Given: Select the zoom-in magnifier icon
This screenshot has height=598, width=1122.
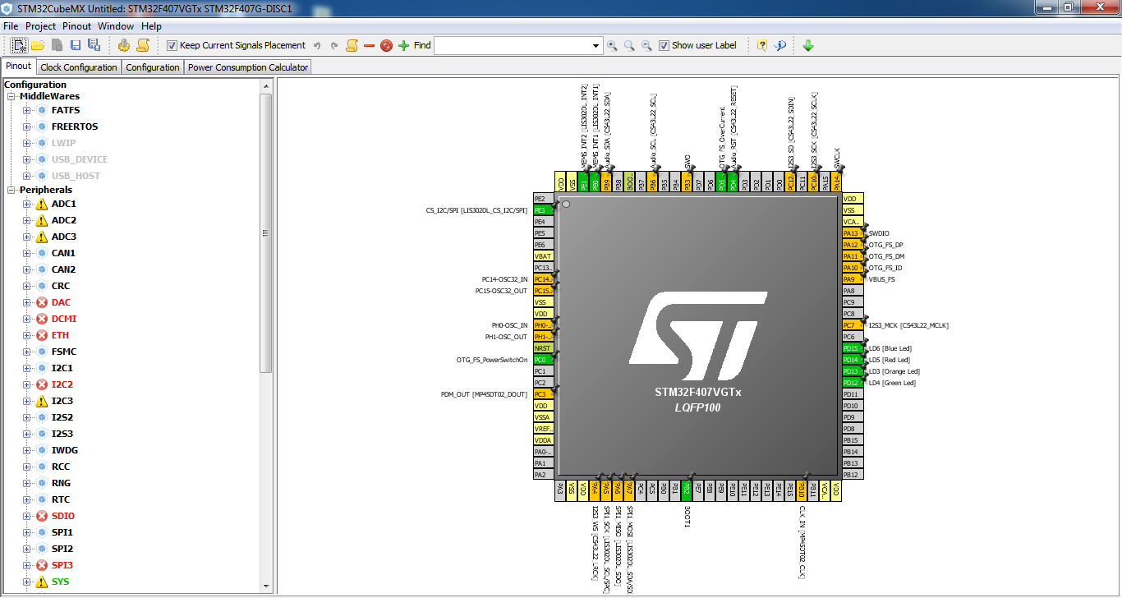Looking at the screenshot, I should coord(614,45).
